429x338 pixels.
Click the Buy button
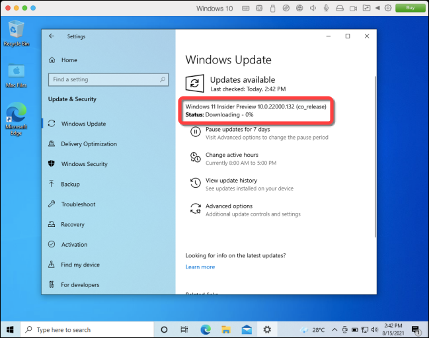(410, 8)
